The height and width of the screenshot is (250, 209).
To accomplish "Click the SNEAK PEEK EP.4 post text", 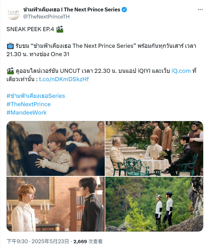I will tap(30, 29).
